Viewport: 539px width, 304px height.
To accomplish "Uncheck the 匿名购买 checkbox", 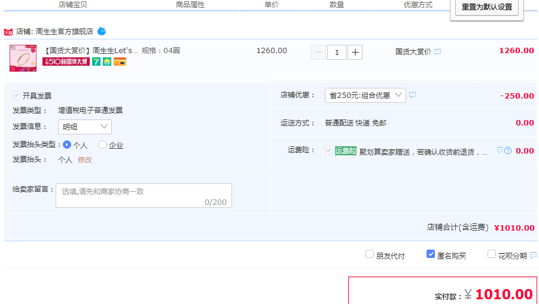I will pos(431,254).
